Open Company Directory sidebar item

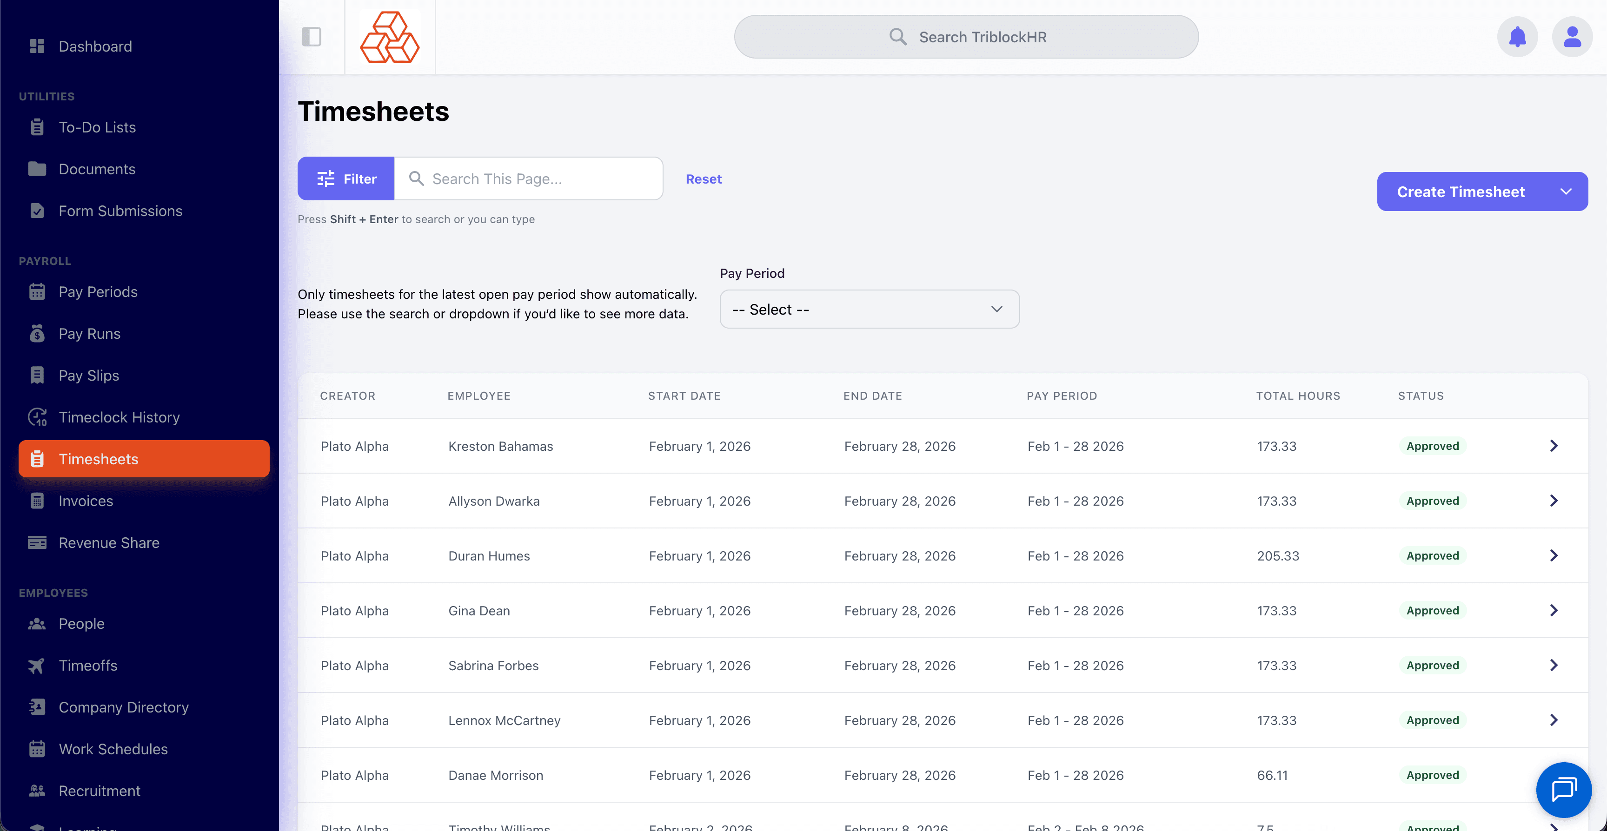(x=124, y=707)
